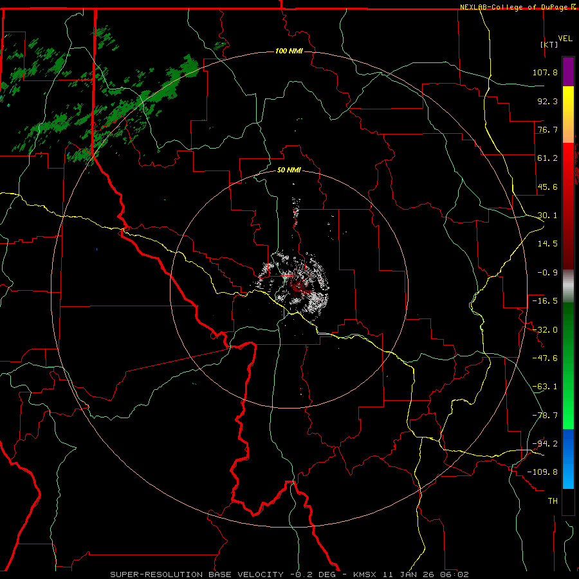Click the 45.6 legend value
Viewport: 579px width, 579px height.
pos(547,187)
